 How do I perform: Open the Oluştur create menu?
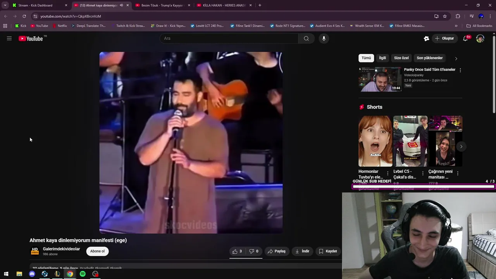[444, 38]
